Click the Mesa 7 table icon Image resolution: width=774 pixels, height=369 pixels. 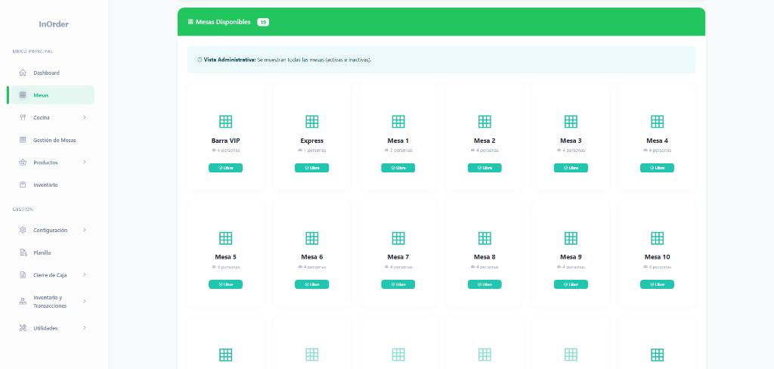[398, 238]
